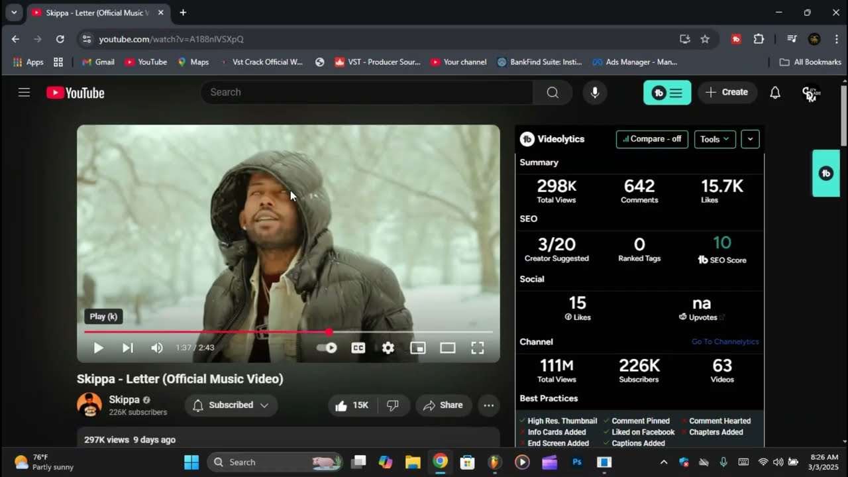Open the weather widget showing 76°F
The width and height of the screenshot is (848, 477).
pos(44,462)
